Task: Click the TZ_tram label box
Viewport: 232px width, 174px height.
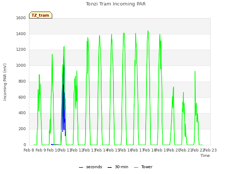Action: coord(41,15)
